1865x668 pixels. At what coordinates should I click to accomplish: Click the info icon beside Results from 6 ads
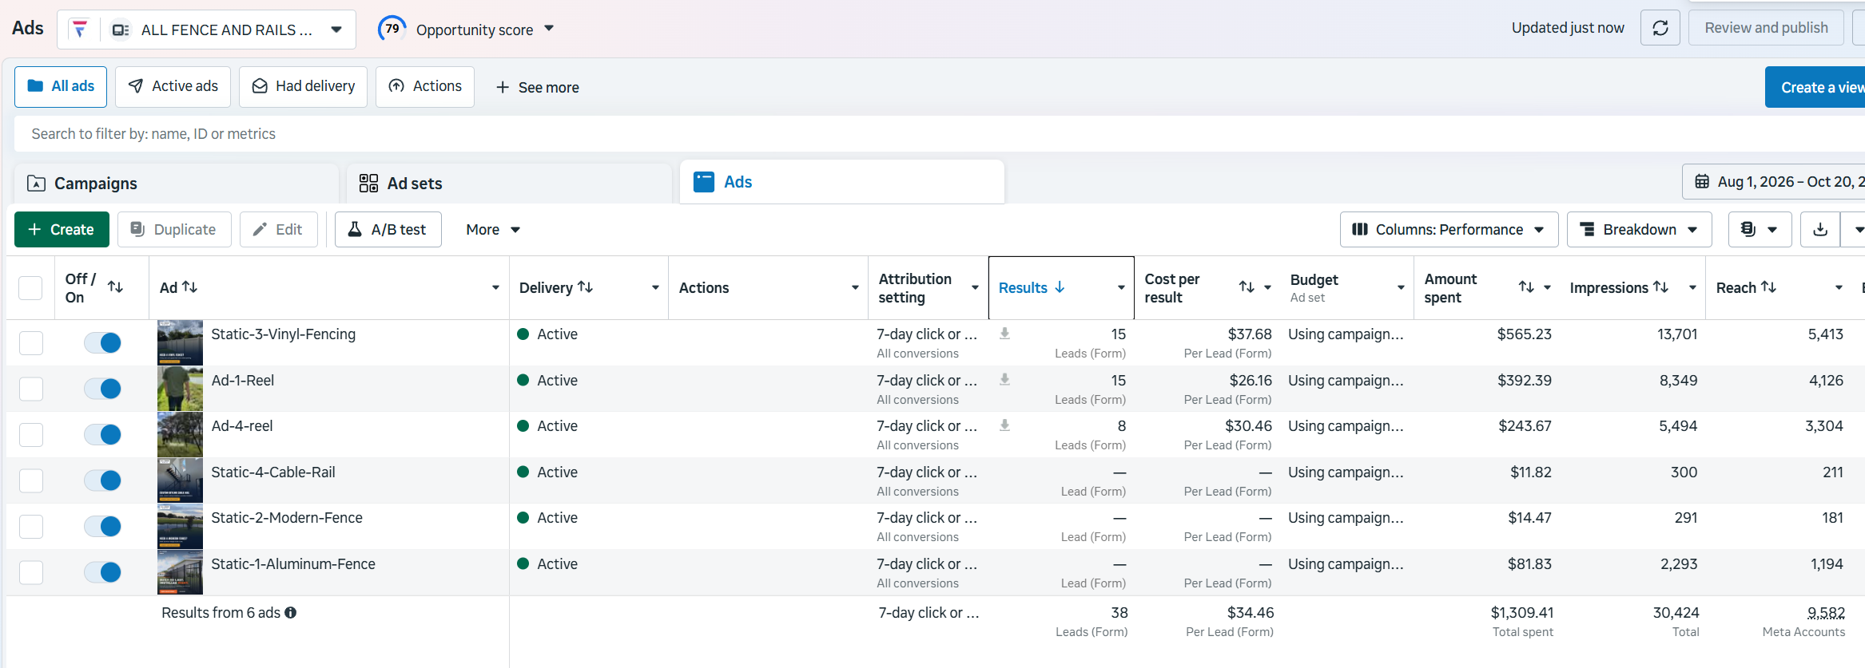(291, 613)
